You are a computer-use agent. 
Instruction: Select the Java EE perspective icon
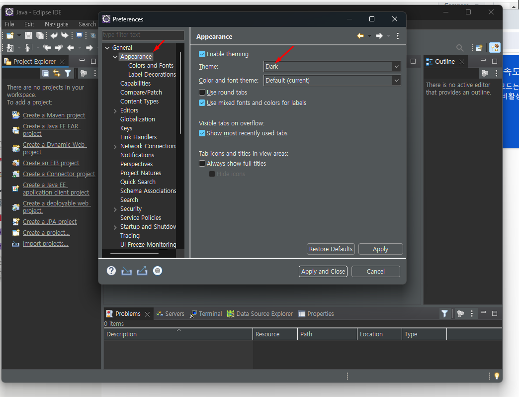[x=495, y=48]
